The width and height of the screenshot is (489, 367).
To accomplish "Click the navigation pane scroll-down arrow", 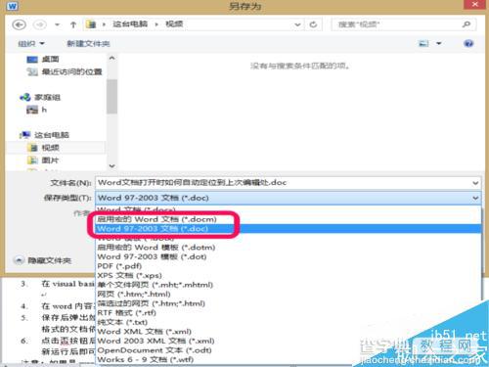I will coord(111,165).
